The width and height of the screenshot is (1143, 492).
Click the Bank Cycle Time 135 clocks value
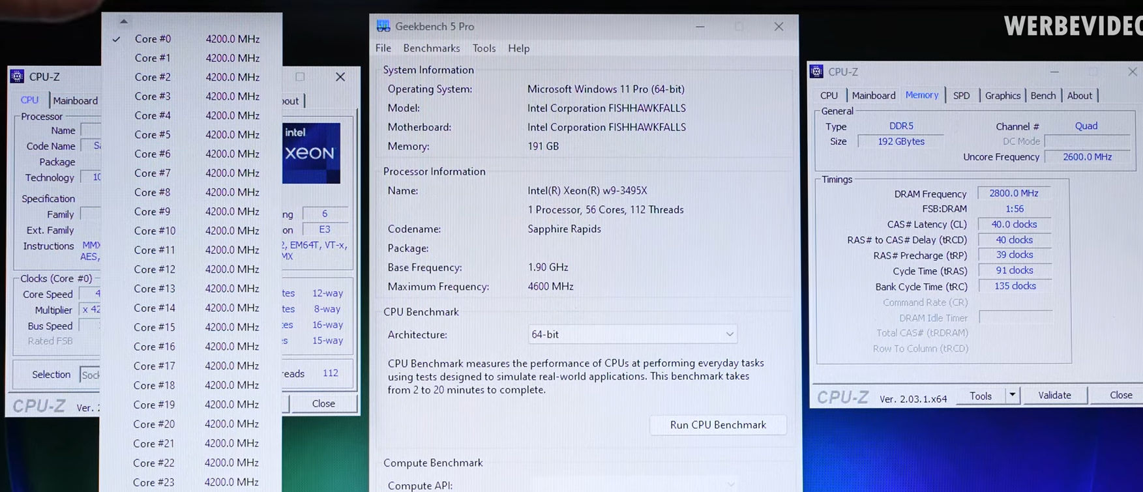(1015, 286)
